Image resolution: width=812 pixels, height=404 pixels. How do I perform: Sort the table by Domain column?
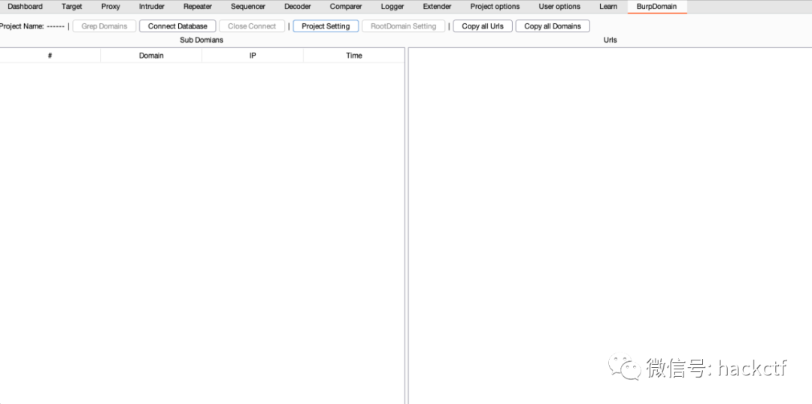151,56
